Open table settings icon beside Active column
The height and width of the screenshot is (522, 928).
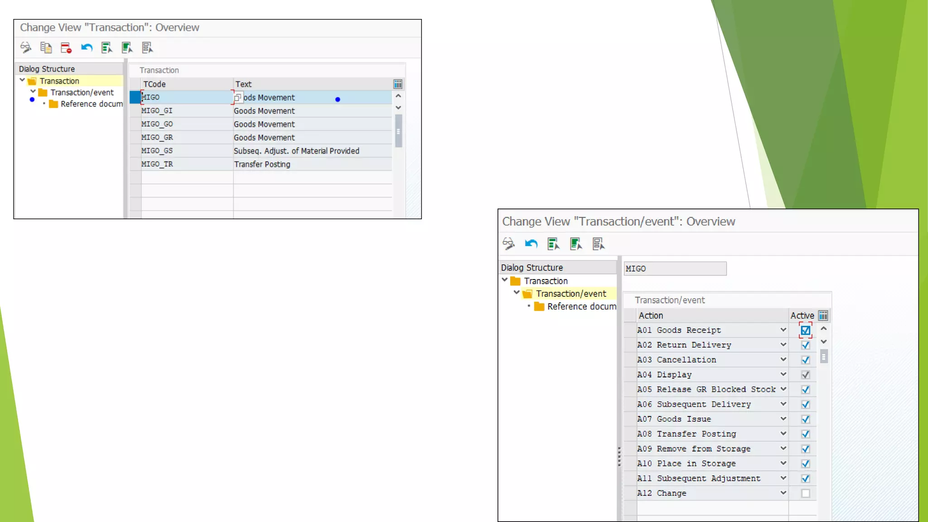[x=823, y=315]
